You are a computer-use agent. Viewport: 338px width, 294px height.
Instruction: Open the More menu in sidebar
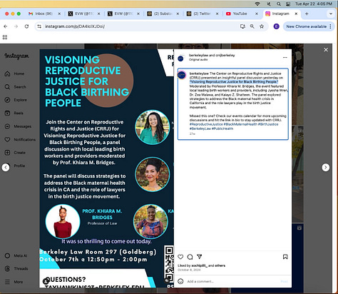(14, 282)
